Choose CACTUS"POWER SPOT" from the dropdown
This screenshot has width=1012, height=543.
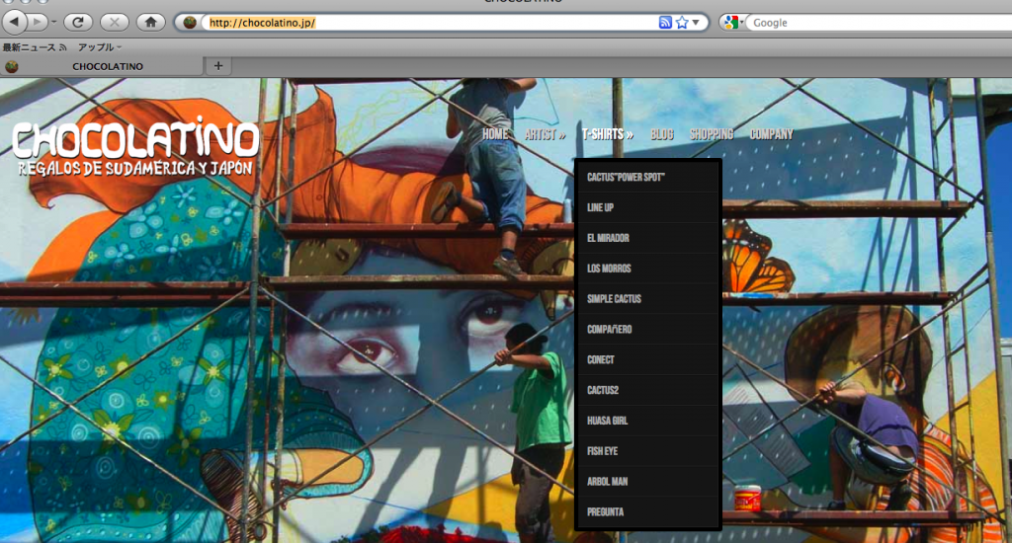648,178
